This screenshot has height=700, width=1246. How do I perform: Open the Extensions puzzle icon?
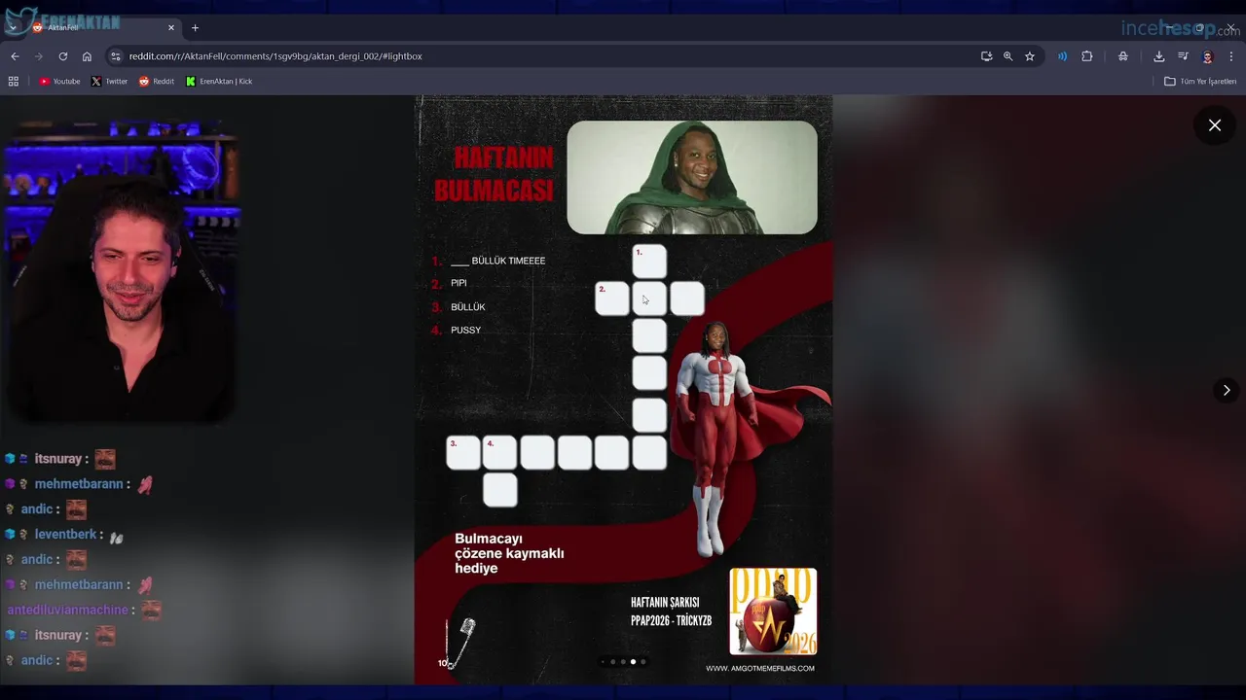pyautogui.click(x=1087, y=56)
